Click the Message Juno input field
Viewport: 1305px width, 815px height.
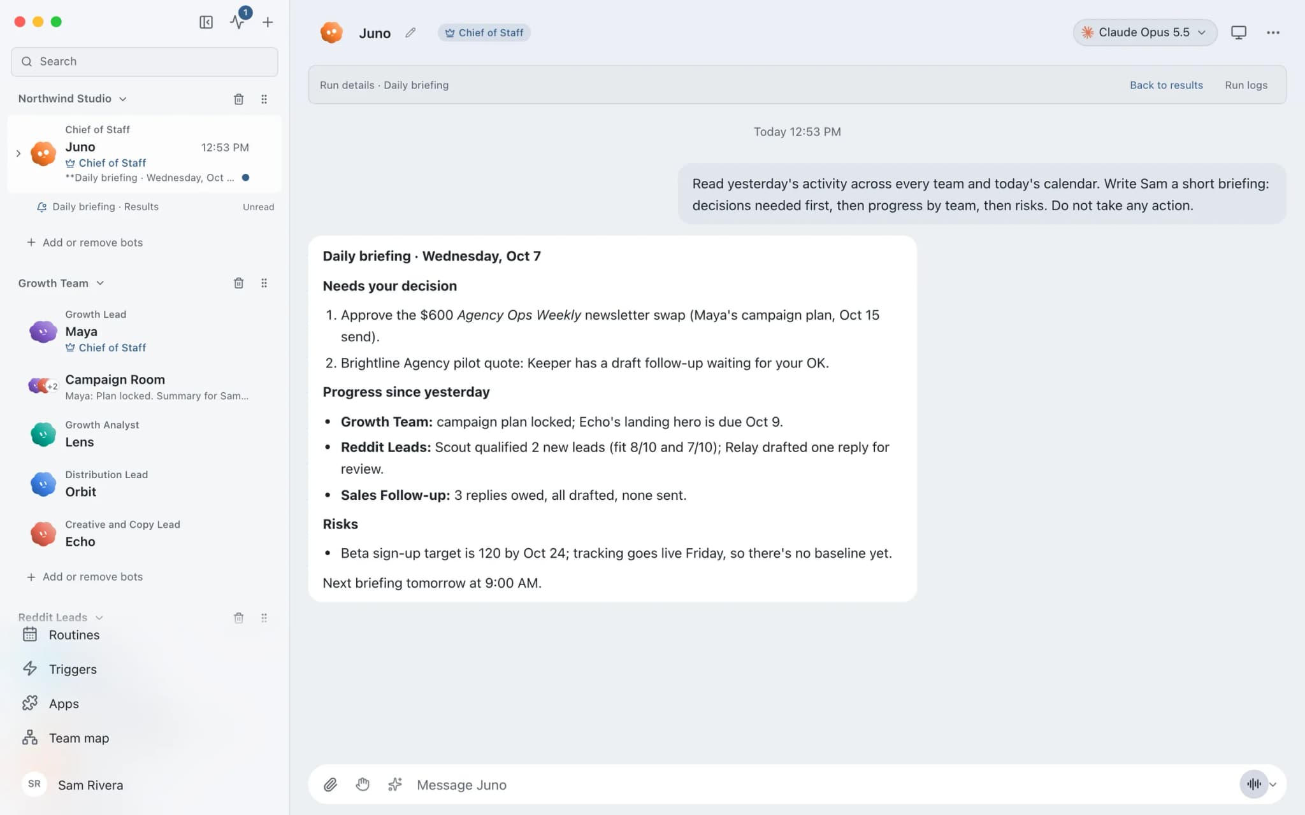tap(822, 784)
